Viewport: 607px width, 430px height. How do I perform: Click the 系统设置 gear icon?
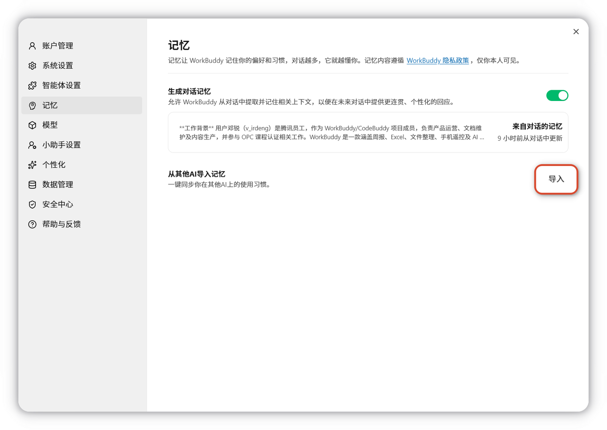click(32, 66)
